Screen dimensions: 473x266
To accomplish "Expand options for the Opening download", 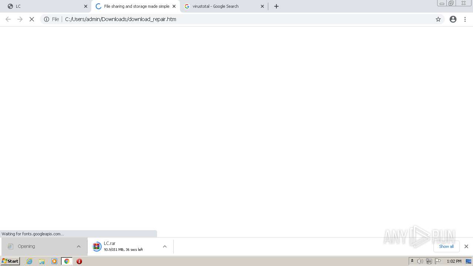I will pos(79,246).
